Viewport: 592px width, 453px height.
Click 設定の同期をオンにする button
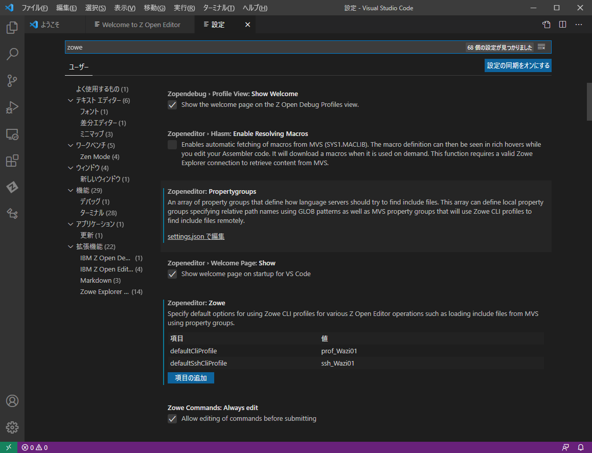point(518,65)
